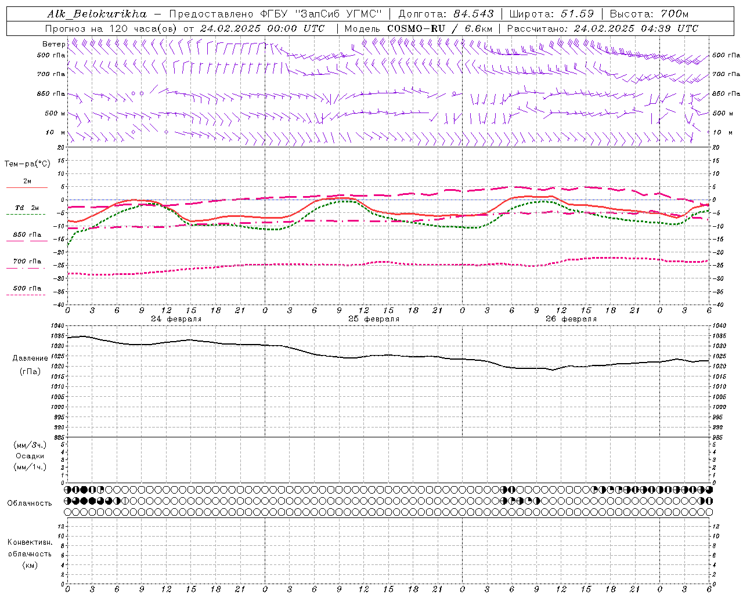Click the Давление pressure panel label
Screen dimensions: 743x594
(x=30, y=358)
